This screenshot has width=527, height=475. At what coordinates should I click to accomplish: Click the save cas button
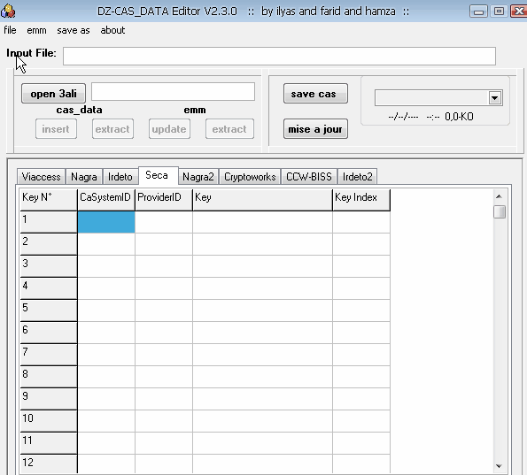click(x=315, y=94)
